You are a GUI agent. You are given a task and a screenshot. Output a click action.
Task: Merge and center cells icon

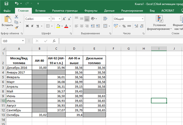click(x=105, y=26)
